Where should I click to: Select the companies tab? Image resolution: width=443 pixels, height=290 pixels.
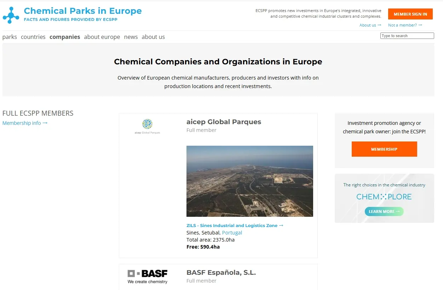tap(65, 37)
